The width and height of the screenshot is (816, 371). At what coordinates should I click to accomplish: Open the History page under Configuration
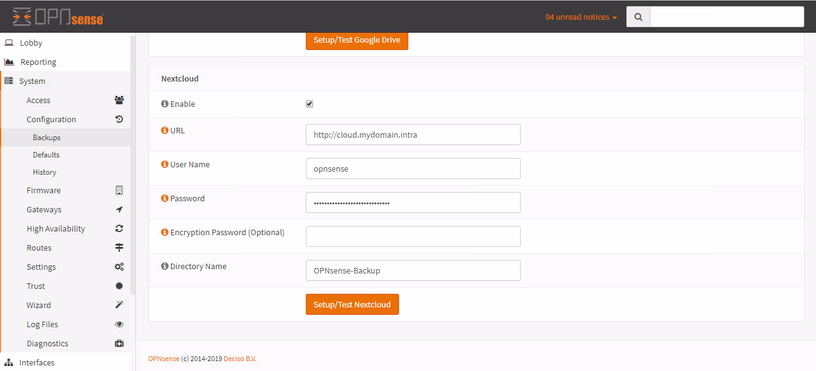[44, 172]
